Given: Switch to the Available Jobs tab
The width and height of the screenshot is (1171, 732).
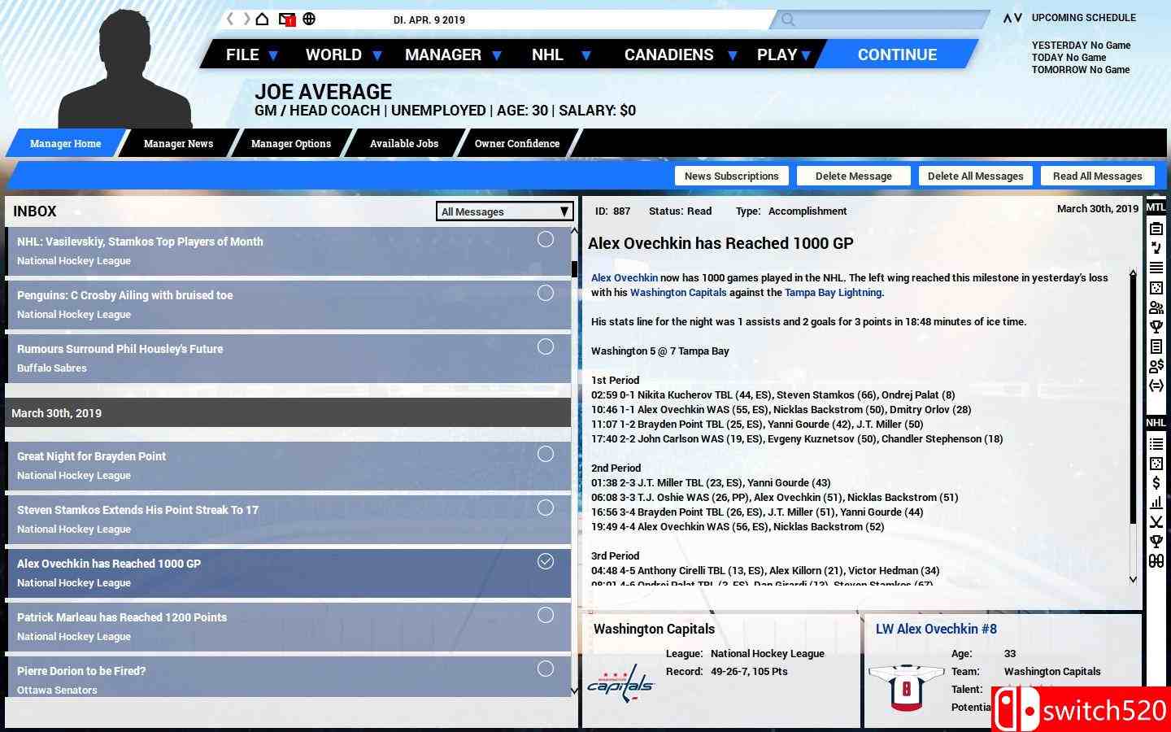Looking at the screenshot, I should click(x=404, y=143).
